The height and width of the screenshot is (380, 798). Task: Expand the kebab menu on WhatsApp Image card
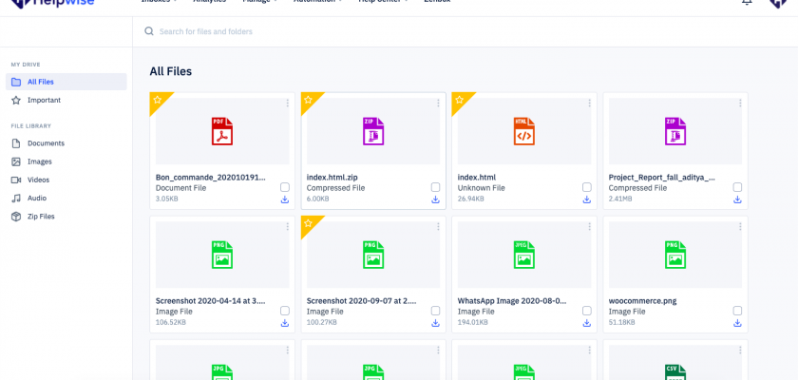589,226
